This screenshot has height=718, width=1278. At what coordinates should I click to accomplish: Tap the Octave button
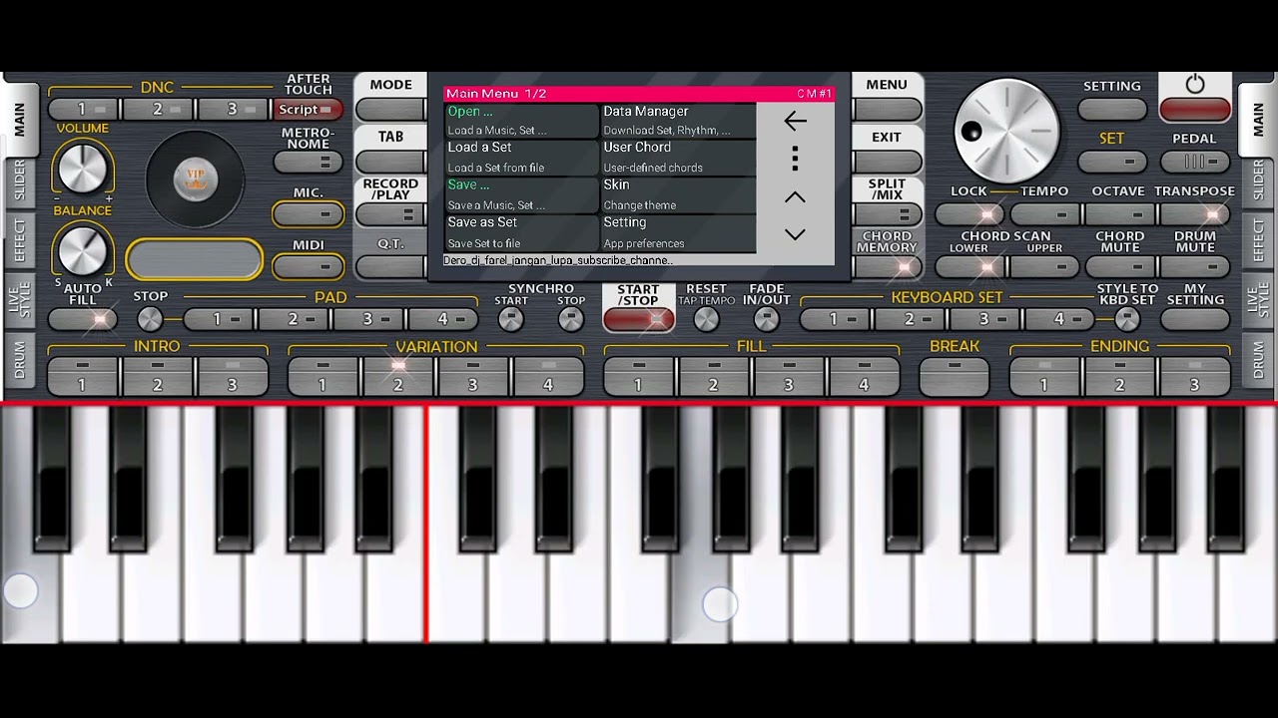coord(1120,213)
